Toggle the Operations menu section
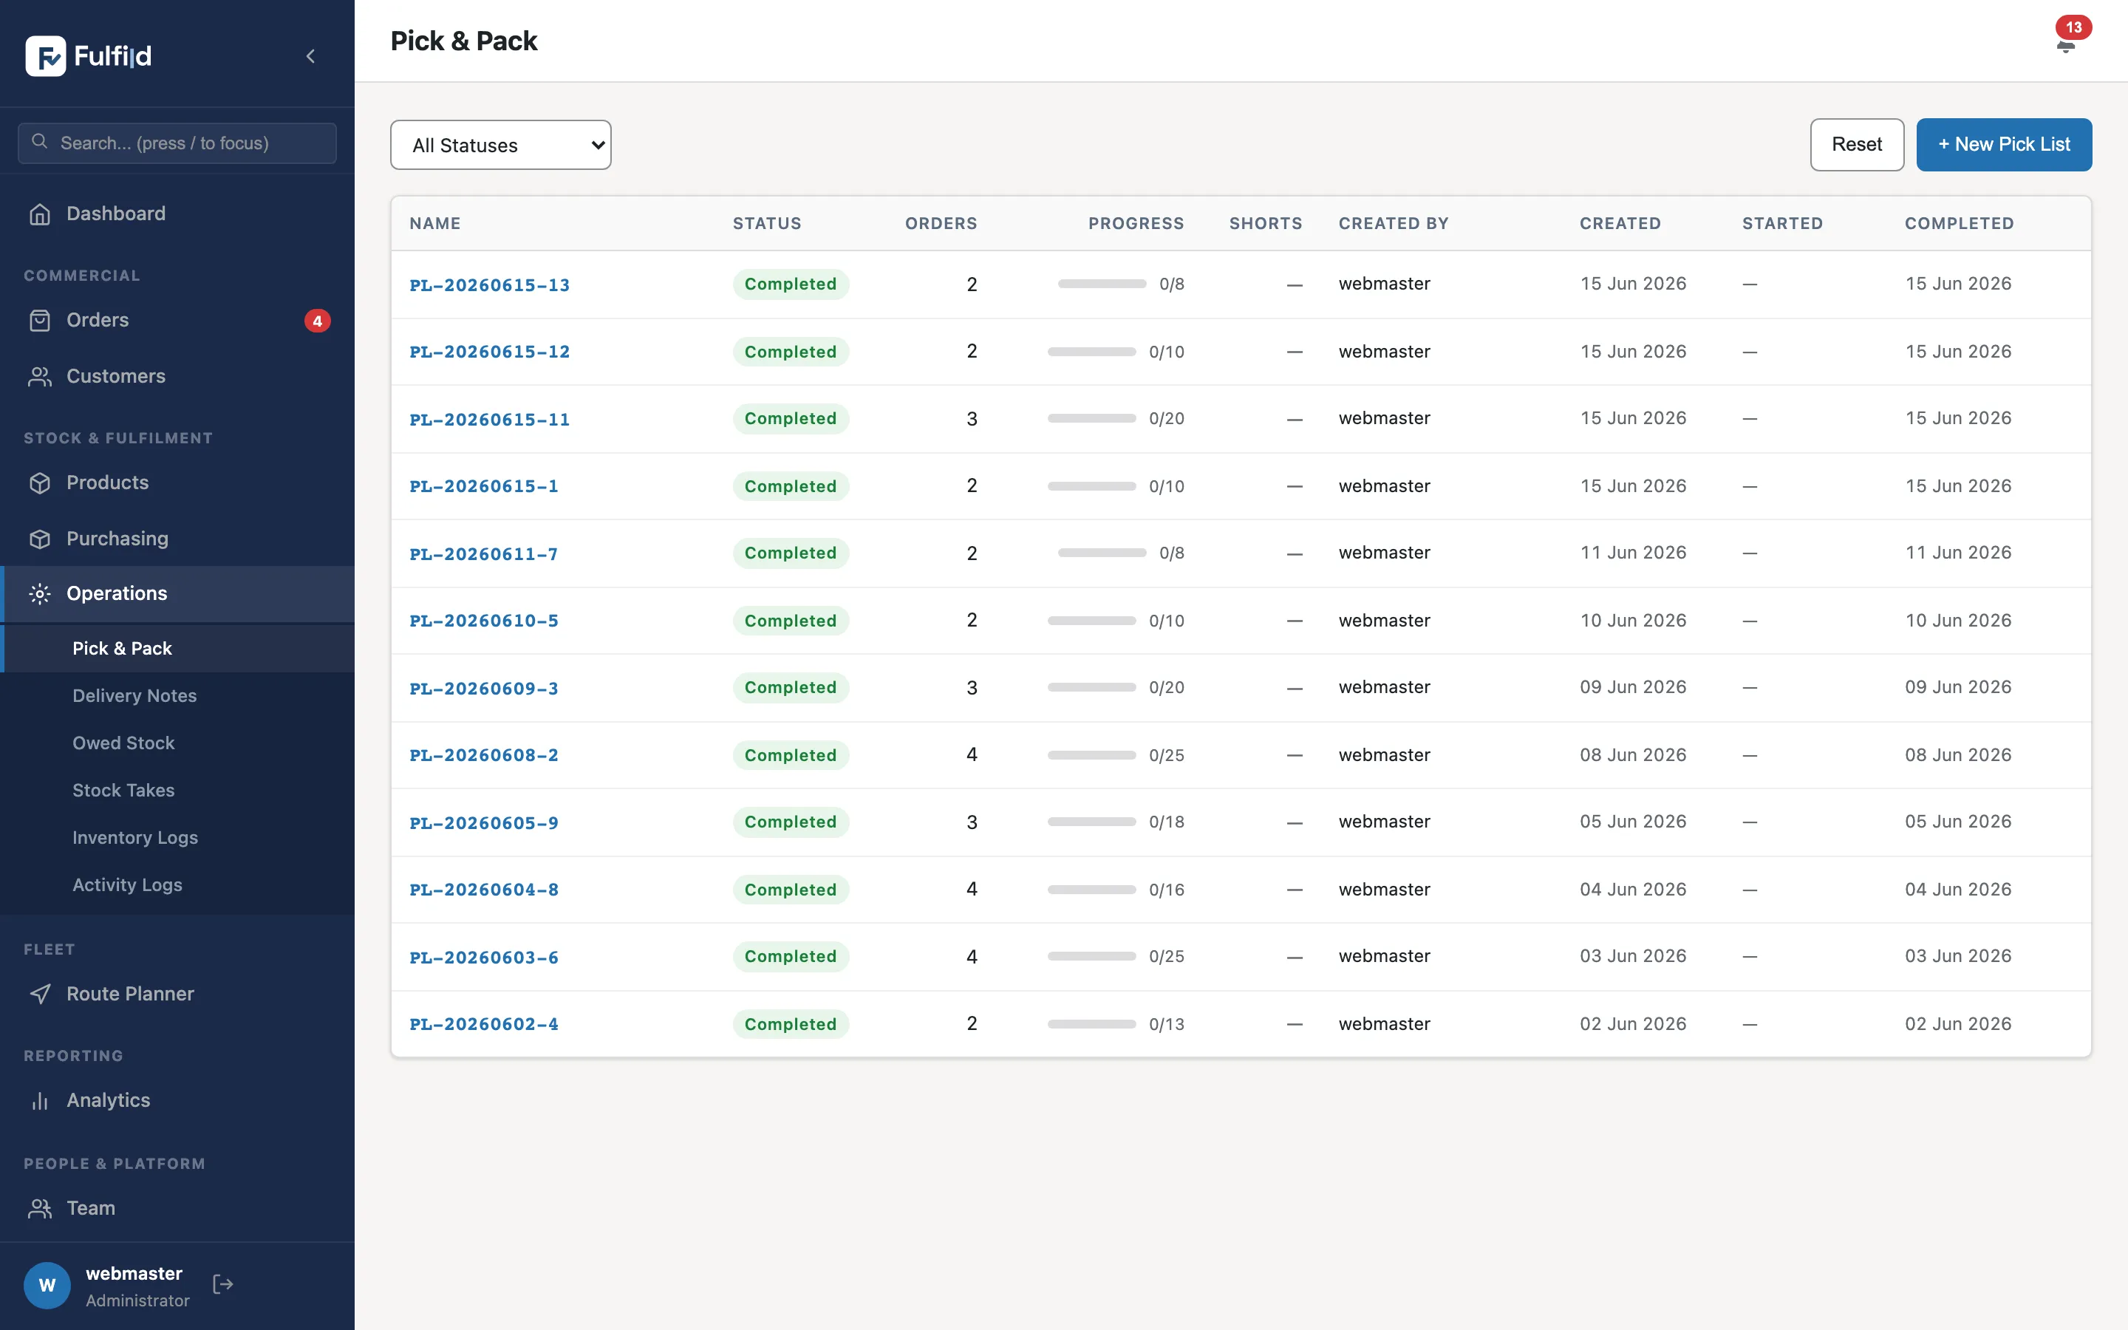Image resolution: width=2128 pixels, height=1330 pixels. click(177, 594)
